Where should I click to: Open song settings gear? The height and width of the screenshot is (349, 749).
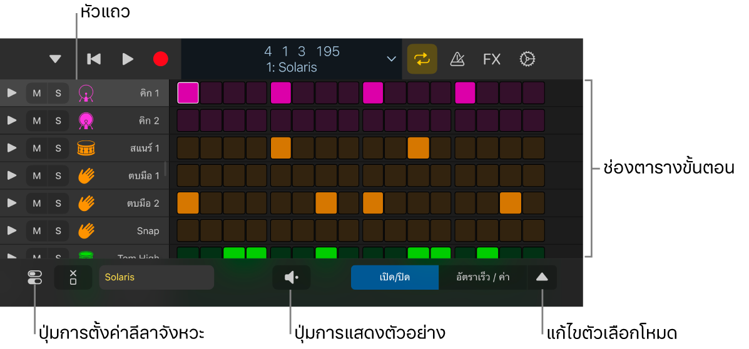(527, 59)
